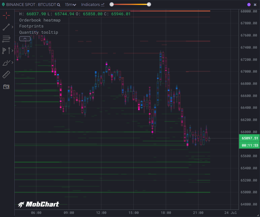Select the crosshair cursor tool
The height and width of the screenshot is (217, 260).
coord(6,16)
